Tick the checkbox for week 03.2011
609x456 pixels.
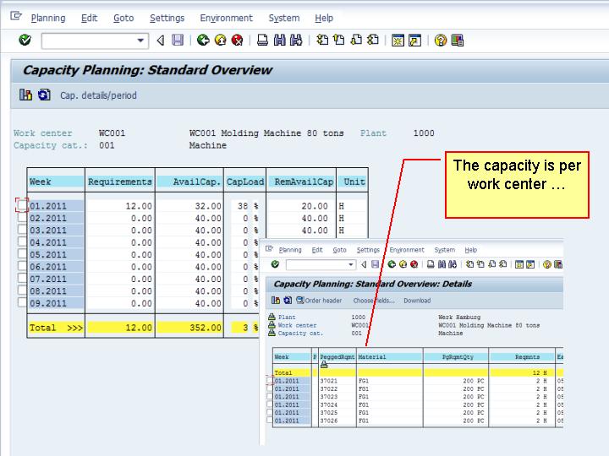pos(22,229)
